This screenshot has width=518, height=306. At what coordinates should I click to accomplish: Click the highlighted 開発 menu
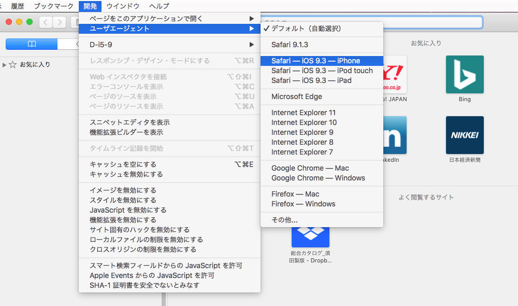[90, 6]
